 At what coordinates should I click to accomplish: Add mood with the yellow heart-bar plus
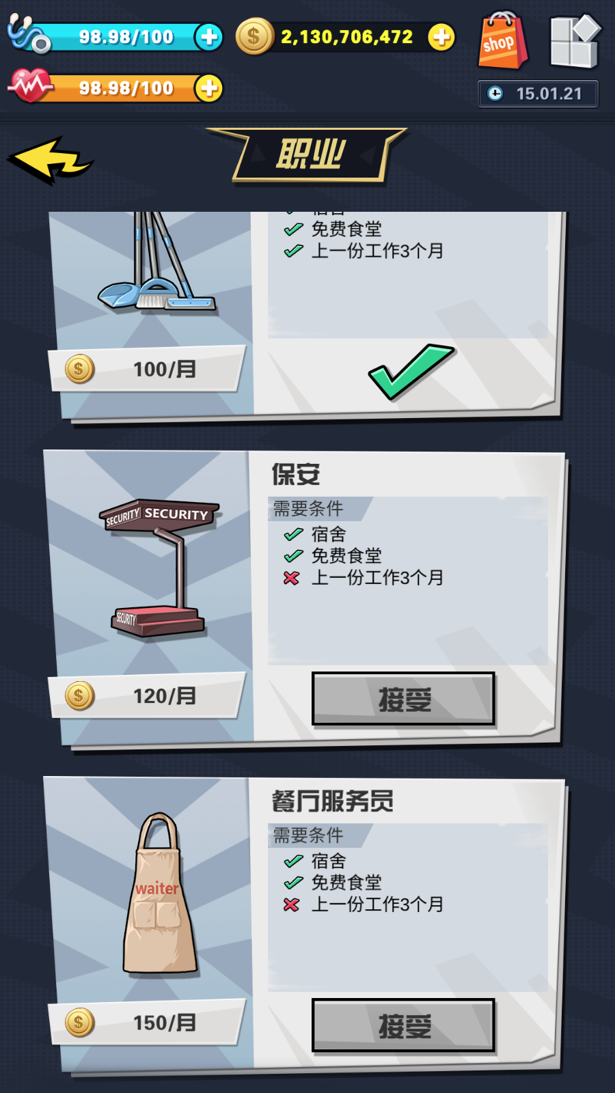click(209, 88)
